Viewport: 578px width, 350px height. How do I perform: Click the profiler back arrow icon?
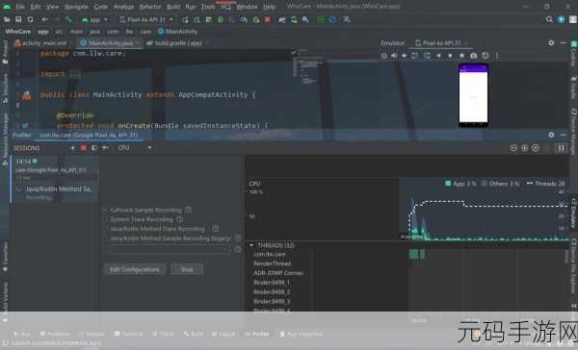pos(105,148)
